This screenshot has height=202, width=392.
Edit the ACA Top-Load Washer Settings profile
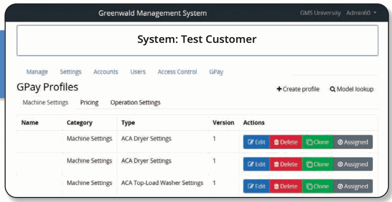[x=257, y=186]
